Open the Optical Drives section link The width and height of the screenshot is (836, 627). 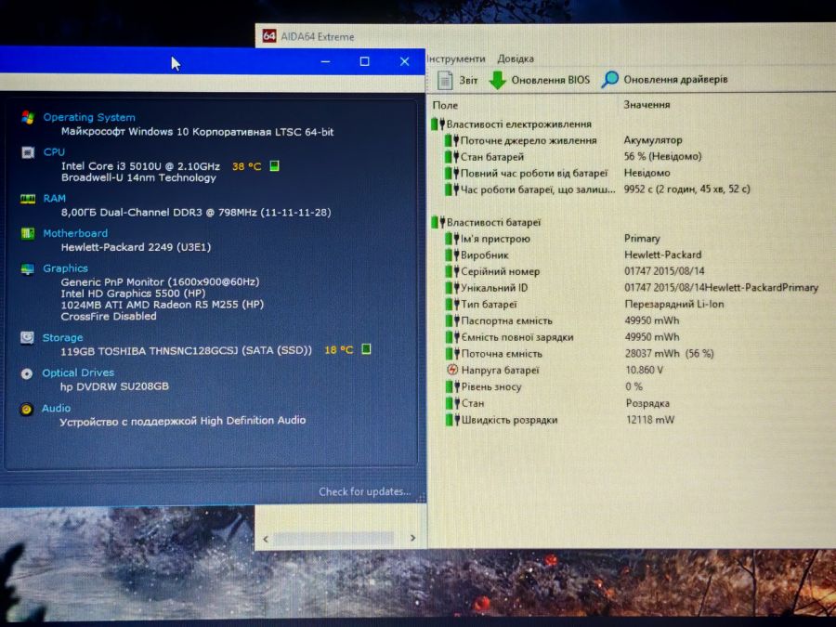[78, 372]
